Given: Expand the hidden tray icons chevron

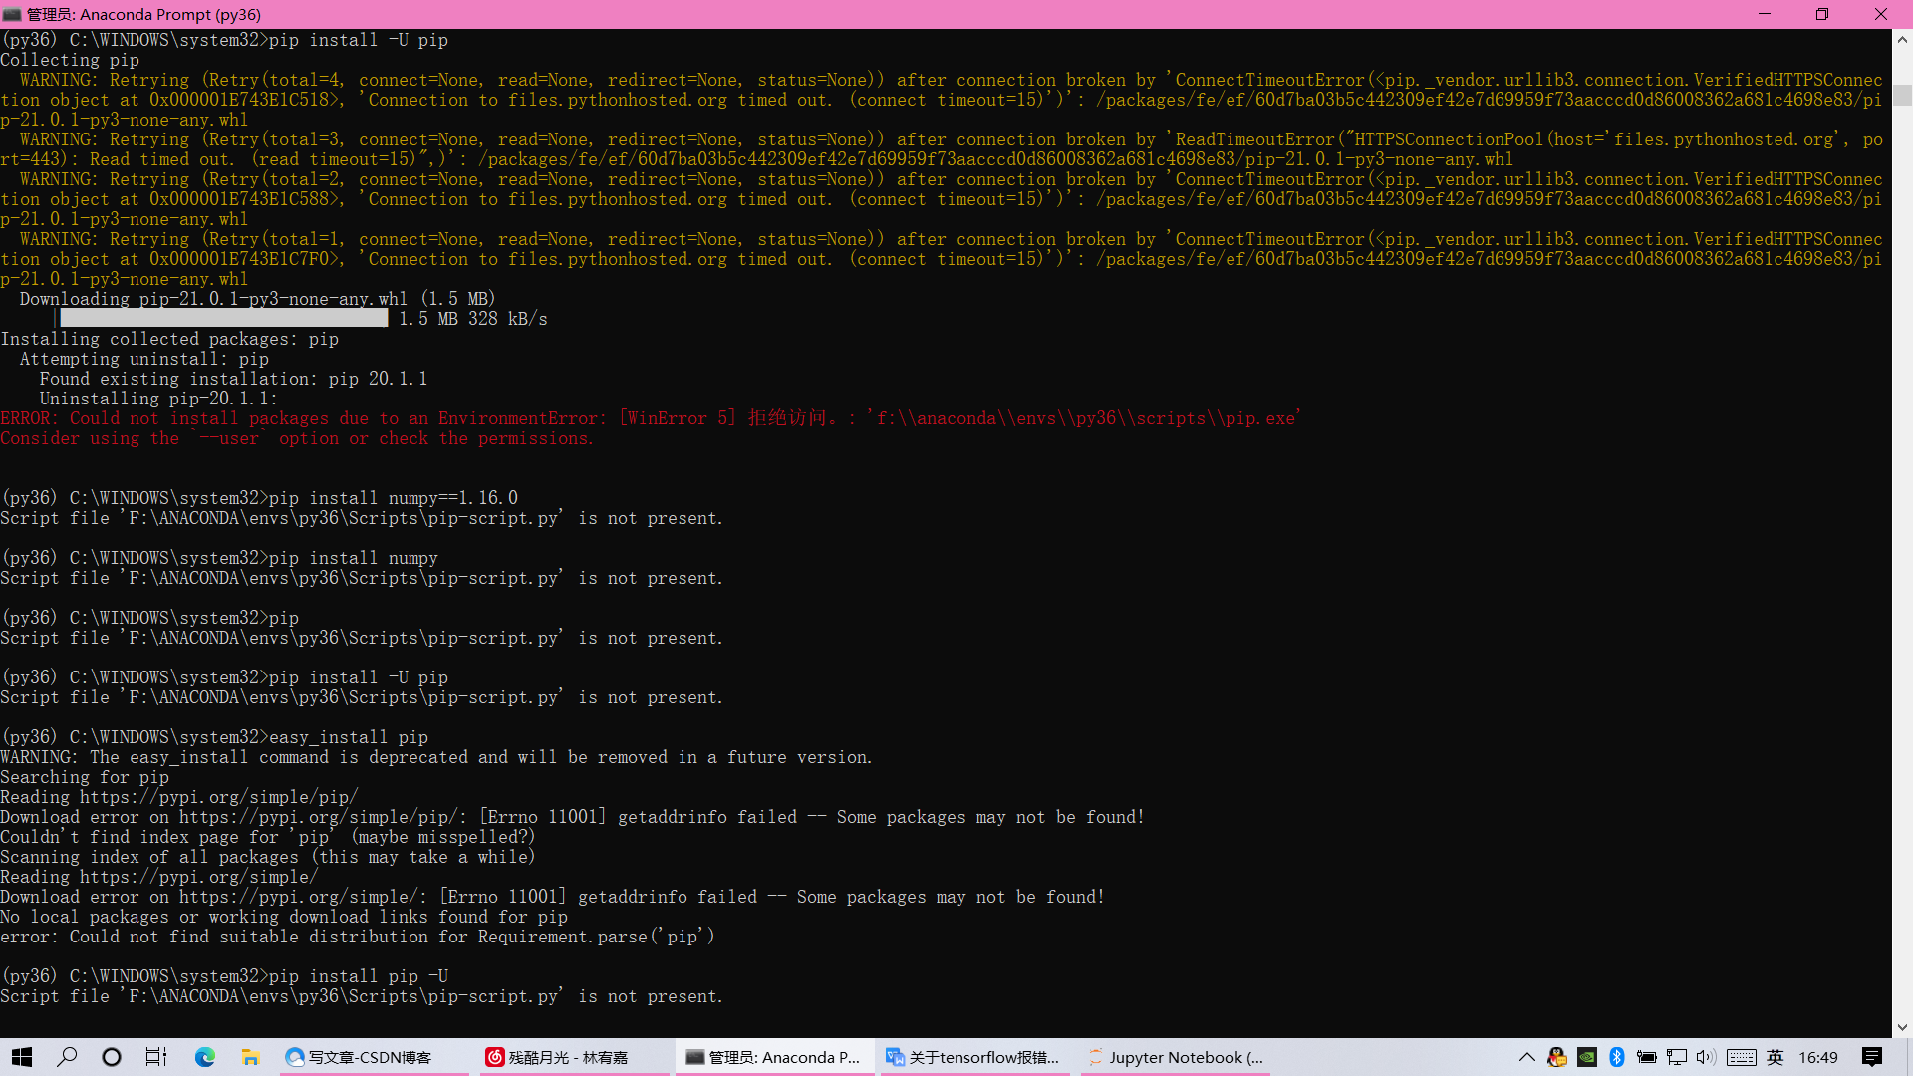Looking at the screenshot, I should pos(1526,1057).
